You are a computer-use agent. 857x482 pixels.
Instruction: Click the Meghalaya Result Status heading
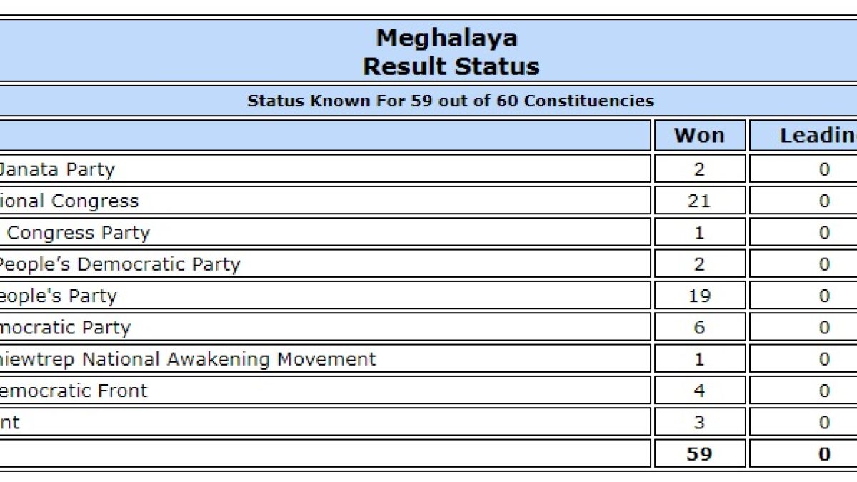point(450,51)
